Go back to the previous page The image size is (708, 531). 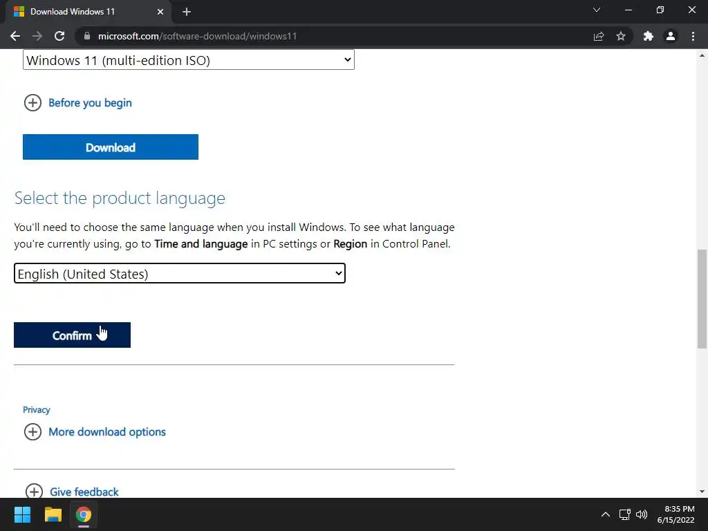pos(15,36)
